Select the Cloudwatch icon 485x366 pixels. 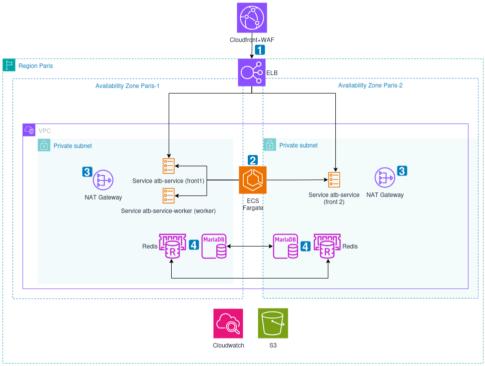click(x=228, y=323)
